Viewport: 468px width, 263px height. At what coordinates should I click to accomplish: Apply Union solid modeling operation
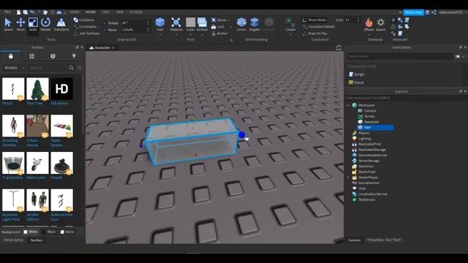click(x=241, y=24)
